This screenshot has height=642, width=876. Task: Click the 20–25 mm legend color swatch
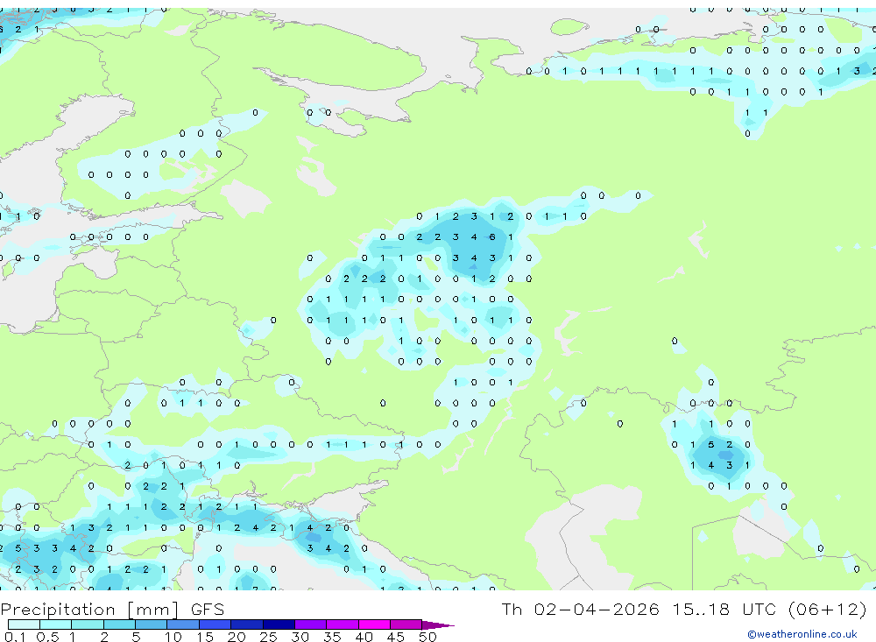point(246,624)
